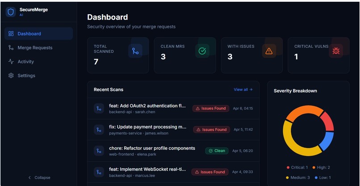Click the Total Scanned value 7

point(96,62)
